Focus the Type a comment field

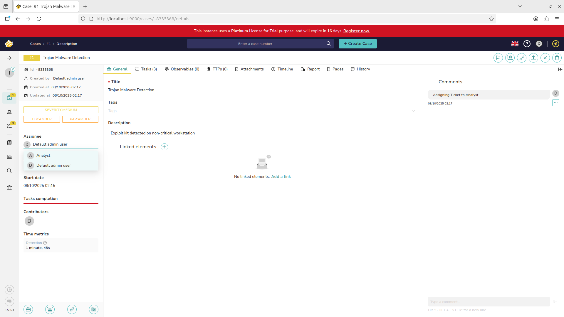pos(489,302)
